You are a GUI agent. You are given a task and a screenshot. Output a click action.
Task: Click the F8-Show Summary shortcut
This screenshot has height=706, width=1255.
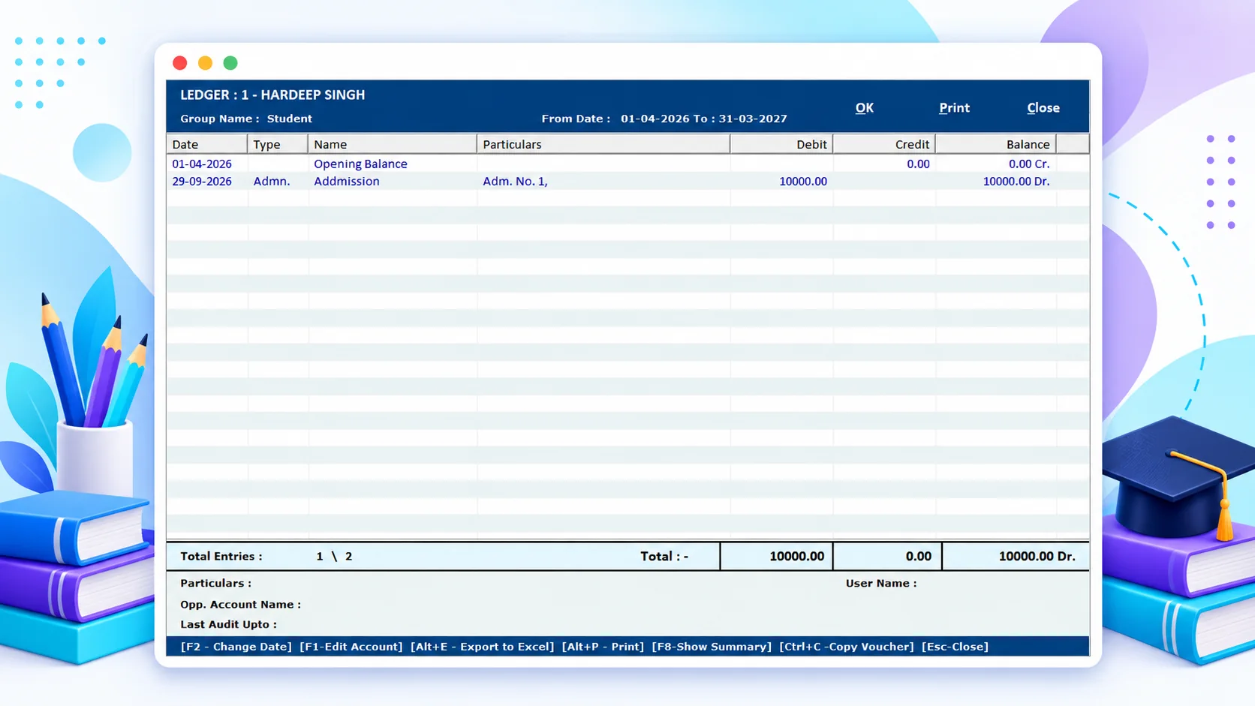[712, 646]
